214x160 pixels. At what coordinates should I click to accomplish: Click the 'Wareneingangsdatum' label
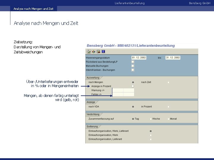coord(98,58)
